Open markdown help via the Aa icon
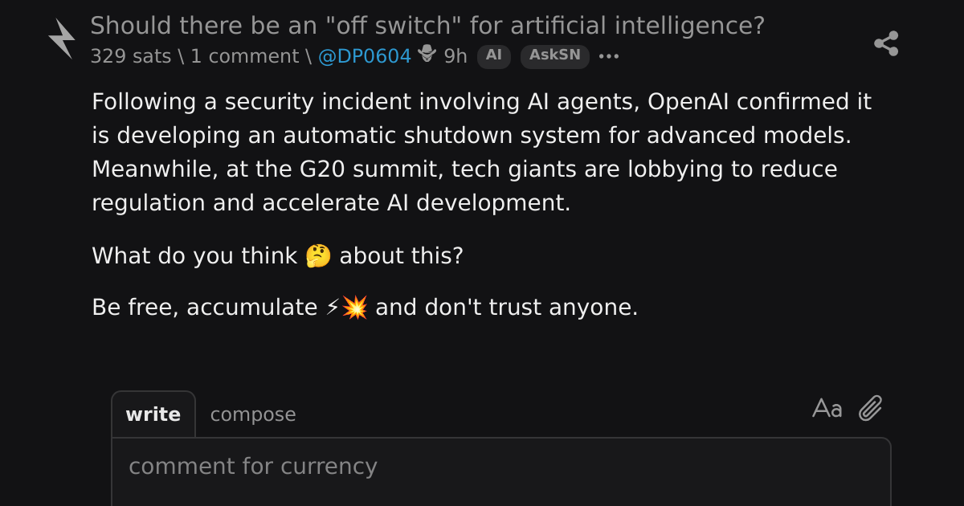Image resolution: width=964 pixels, height=506 pixels. tap(827, 409)
